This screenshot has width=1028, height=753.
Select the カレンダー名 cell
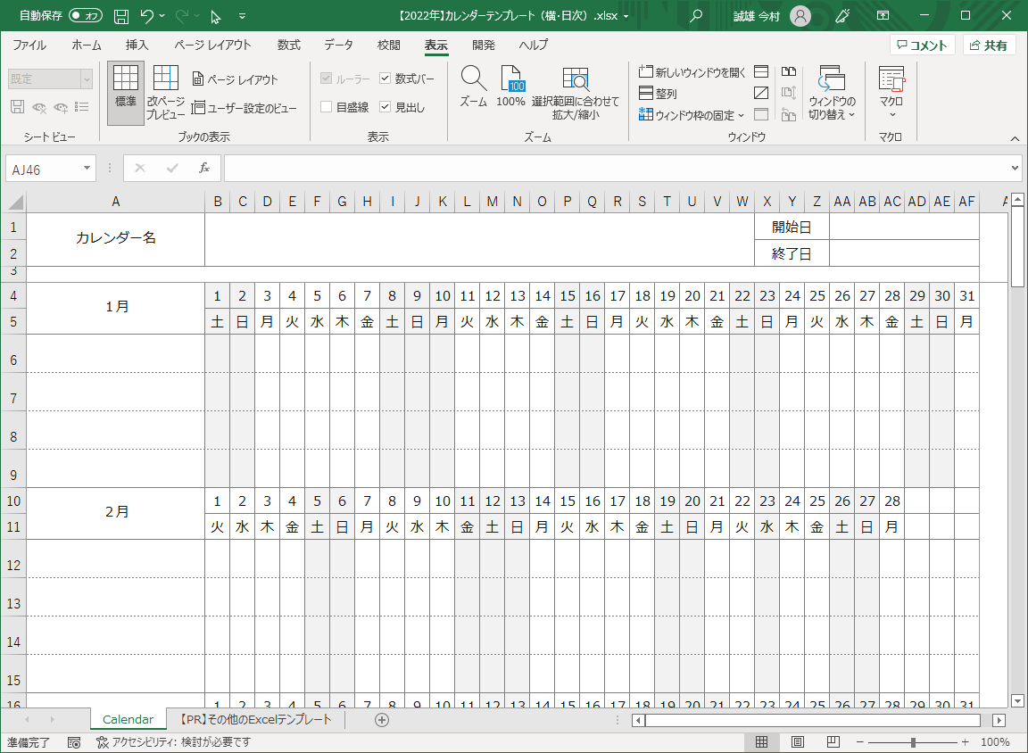tap(115, 238)
